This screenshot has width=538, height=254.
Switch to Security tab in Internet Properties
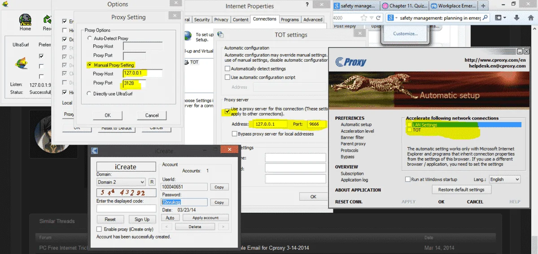(202, 20)
